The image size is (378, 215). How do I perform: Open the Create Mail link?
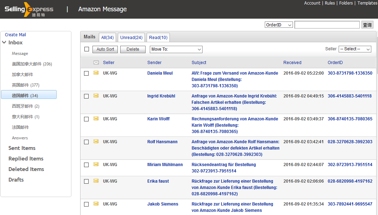click(x=15, y=35)
